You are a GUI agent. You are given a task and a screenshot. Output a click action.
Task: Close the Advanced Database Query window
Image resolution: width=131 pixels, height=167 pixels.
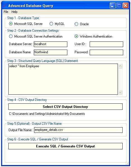tap(125, 6)
